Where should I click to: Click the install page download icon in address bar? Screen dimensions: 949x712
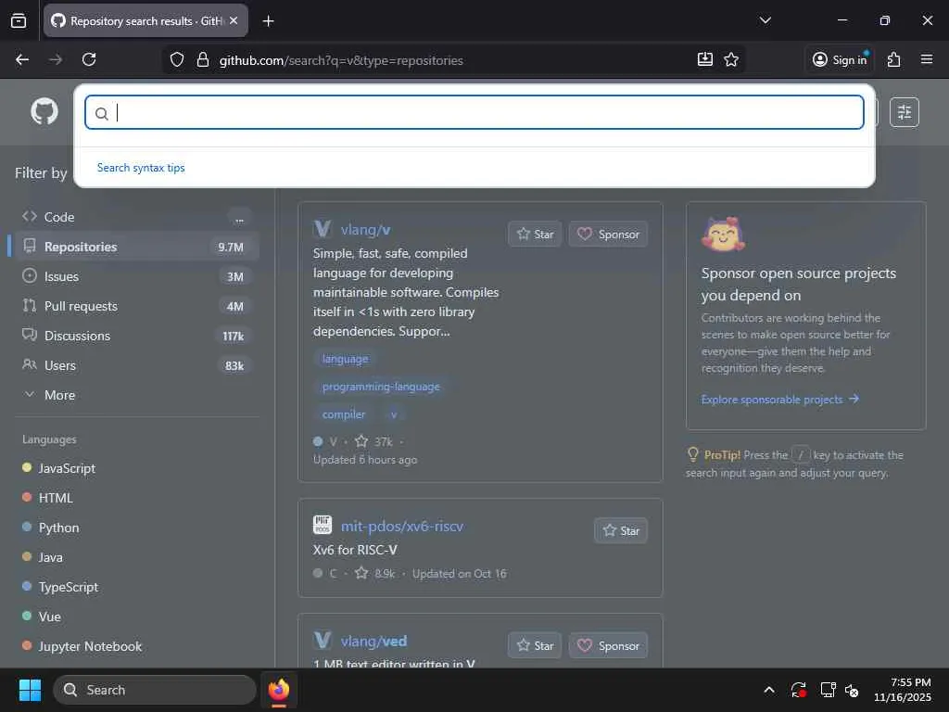(705, 59)
